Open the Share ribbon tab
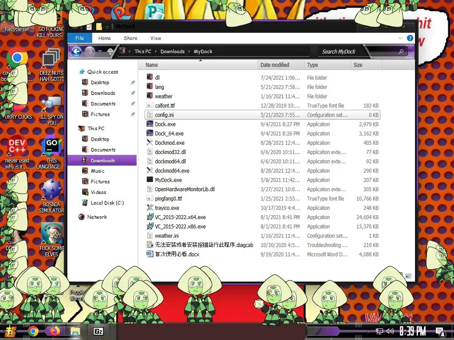This screenshot has height=340, width=454. pyautogui.click(x=131, y=38)
